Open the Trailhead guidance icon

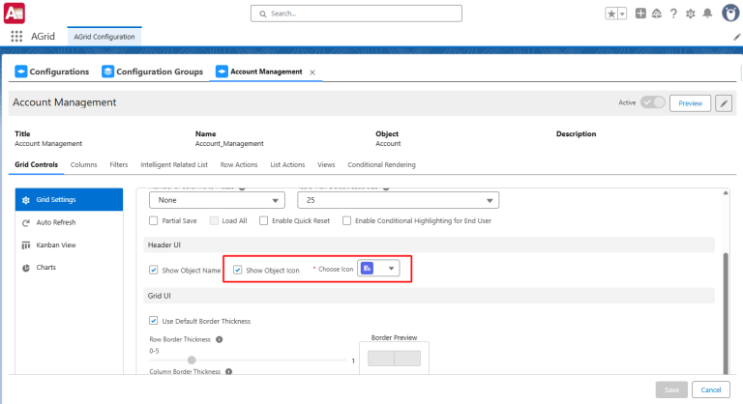[657, 14]
